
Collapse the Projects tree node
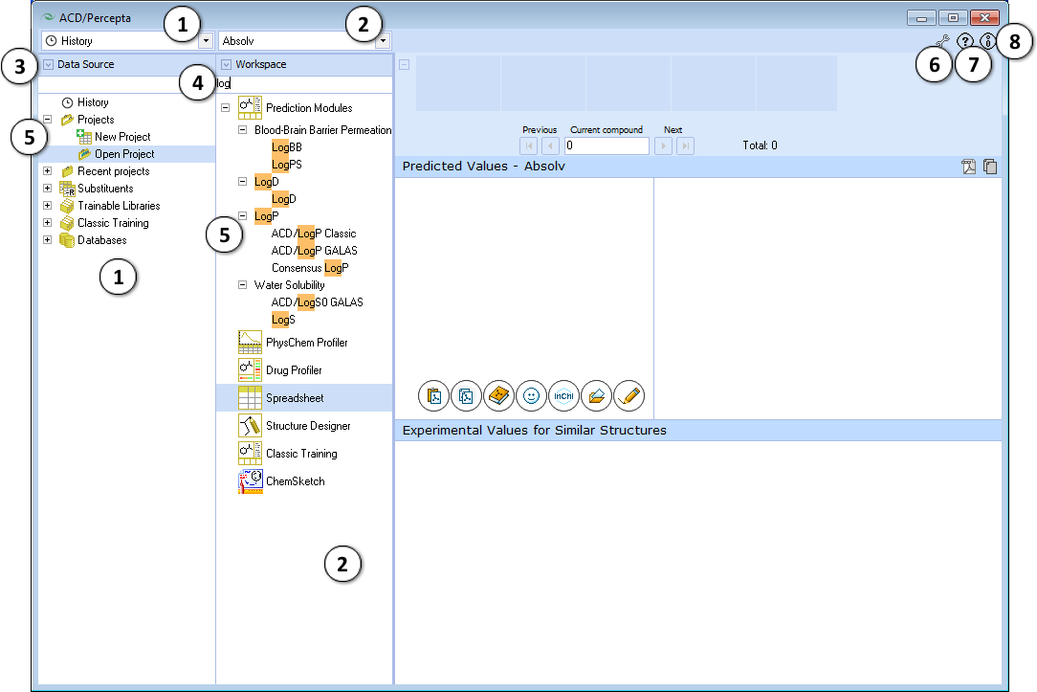(48, 120)
